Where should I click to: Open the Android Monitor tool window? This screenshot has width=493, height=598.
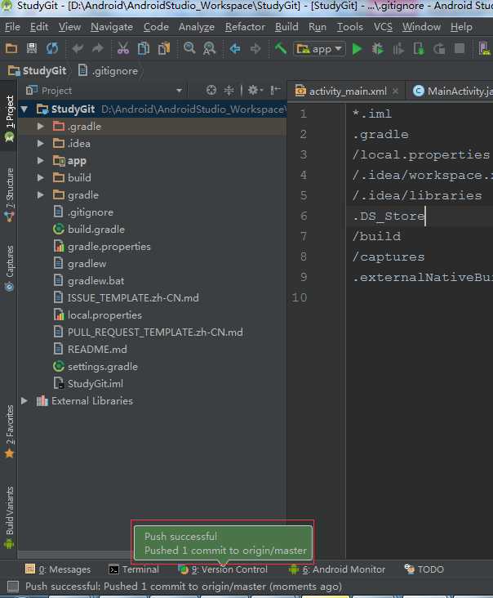click(338, 569)
